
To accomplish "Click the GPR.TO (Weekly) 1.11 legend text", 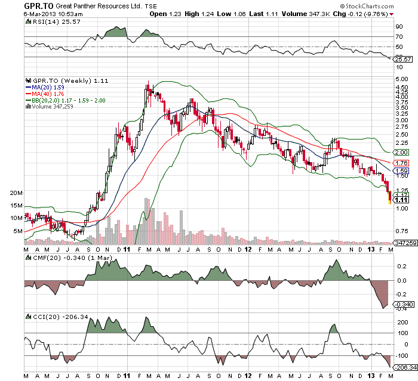I will tap(70, 80).
